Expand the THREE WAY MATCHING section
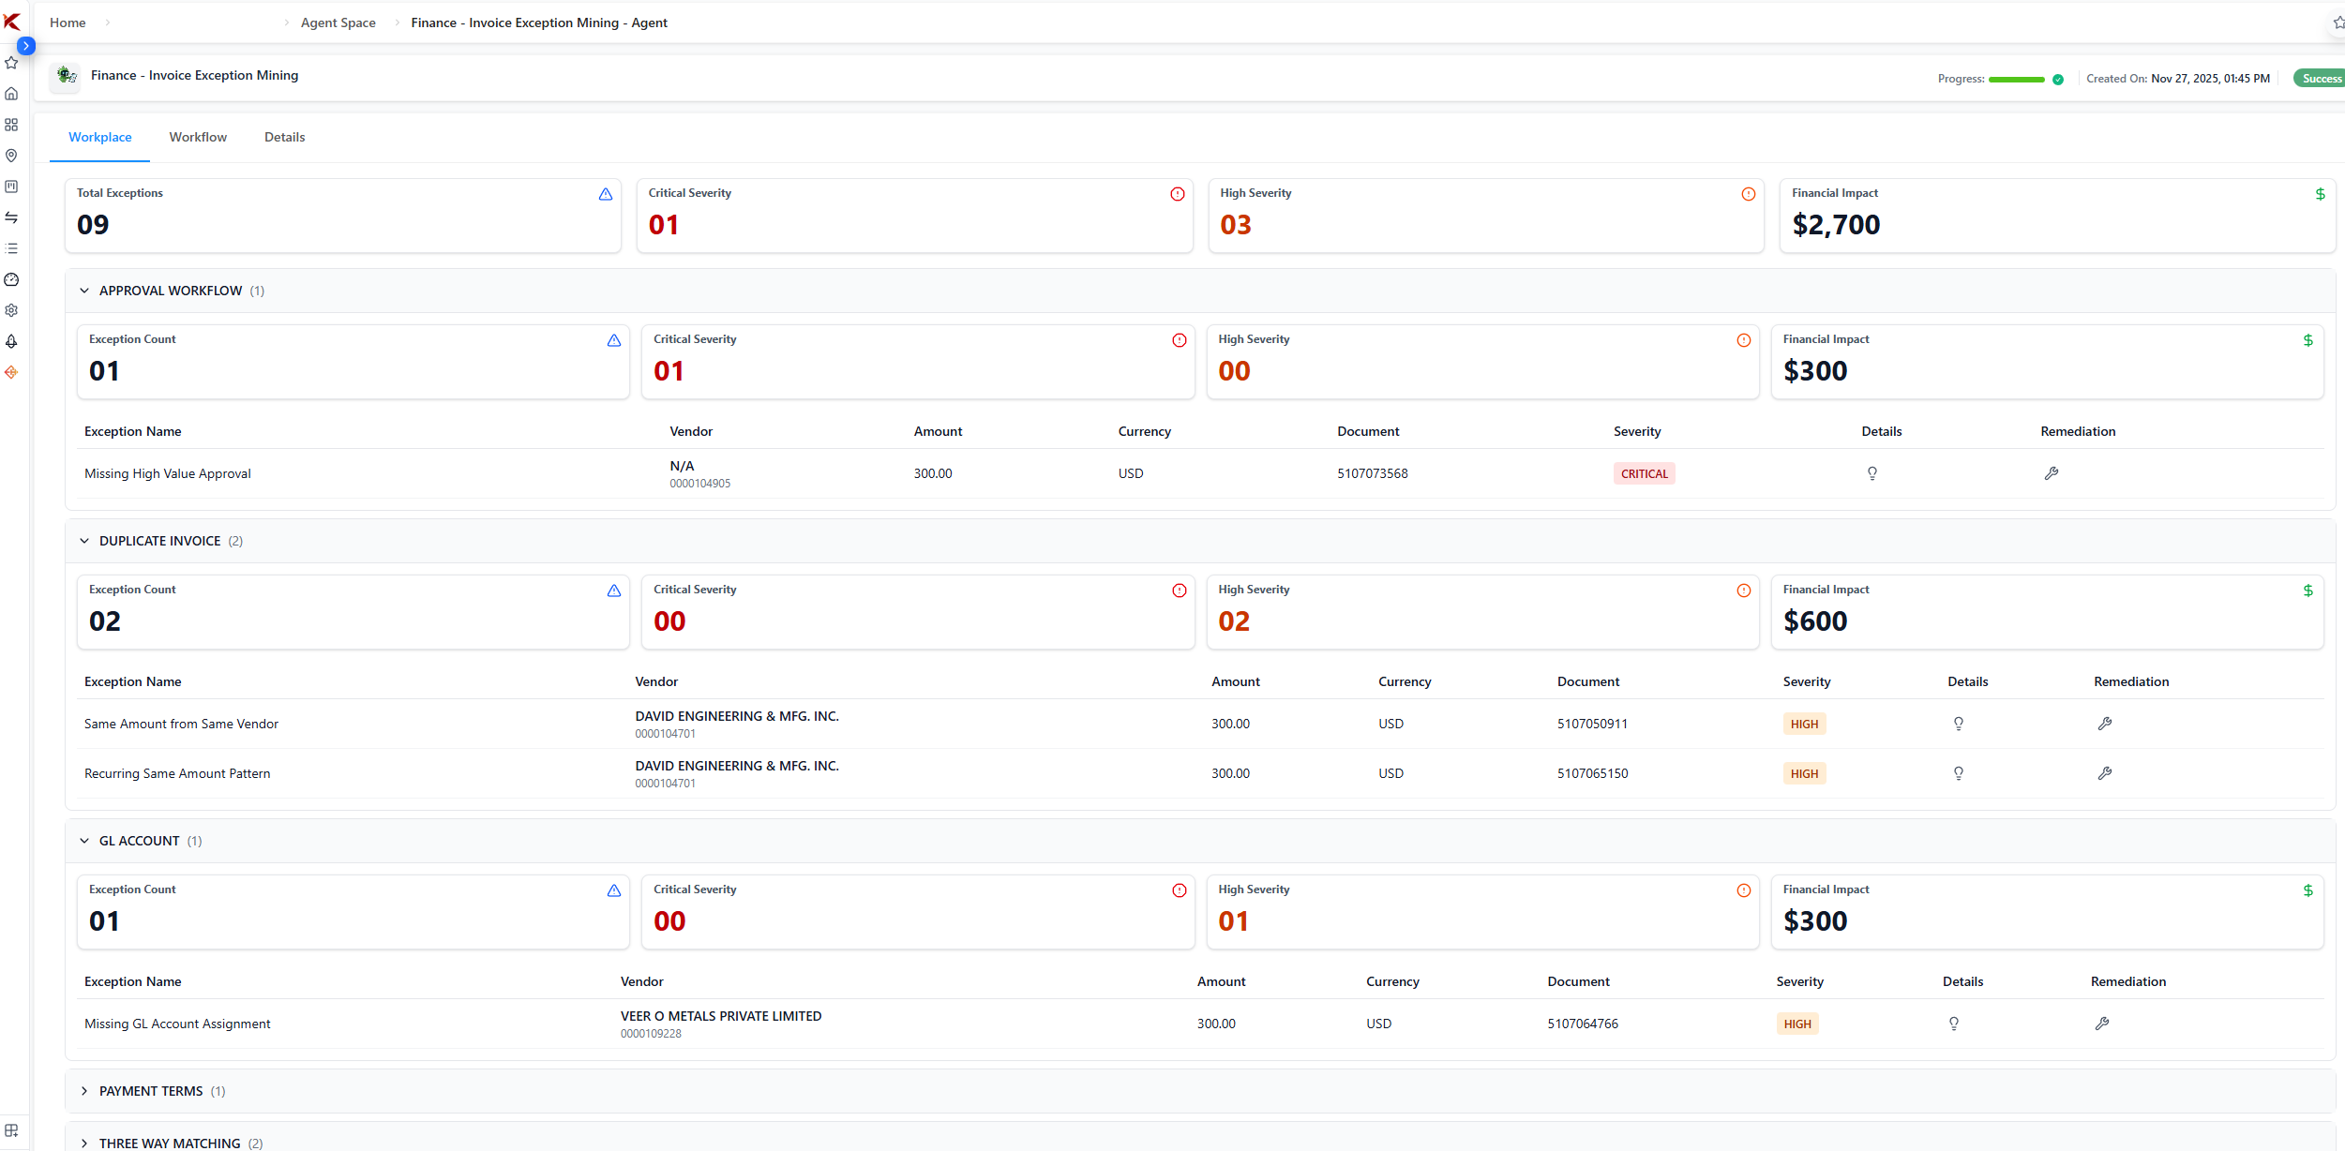Viewport: 2345px width, 1151px height. 84,1144
